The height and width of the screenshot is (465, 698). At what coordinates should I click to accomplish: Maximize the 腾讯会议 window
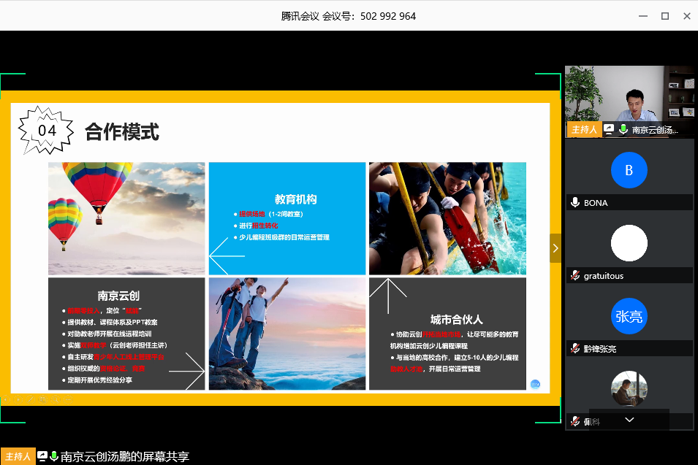tap(664, 15)
